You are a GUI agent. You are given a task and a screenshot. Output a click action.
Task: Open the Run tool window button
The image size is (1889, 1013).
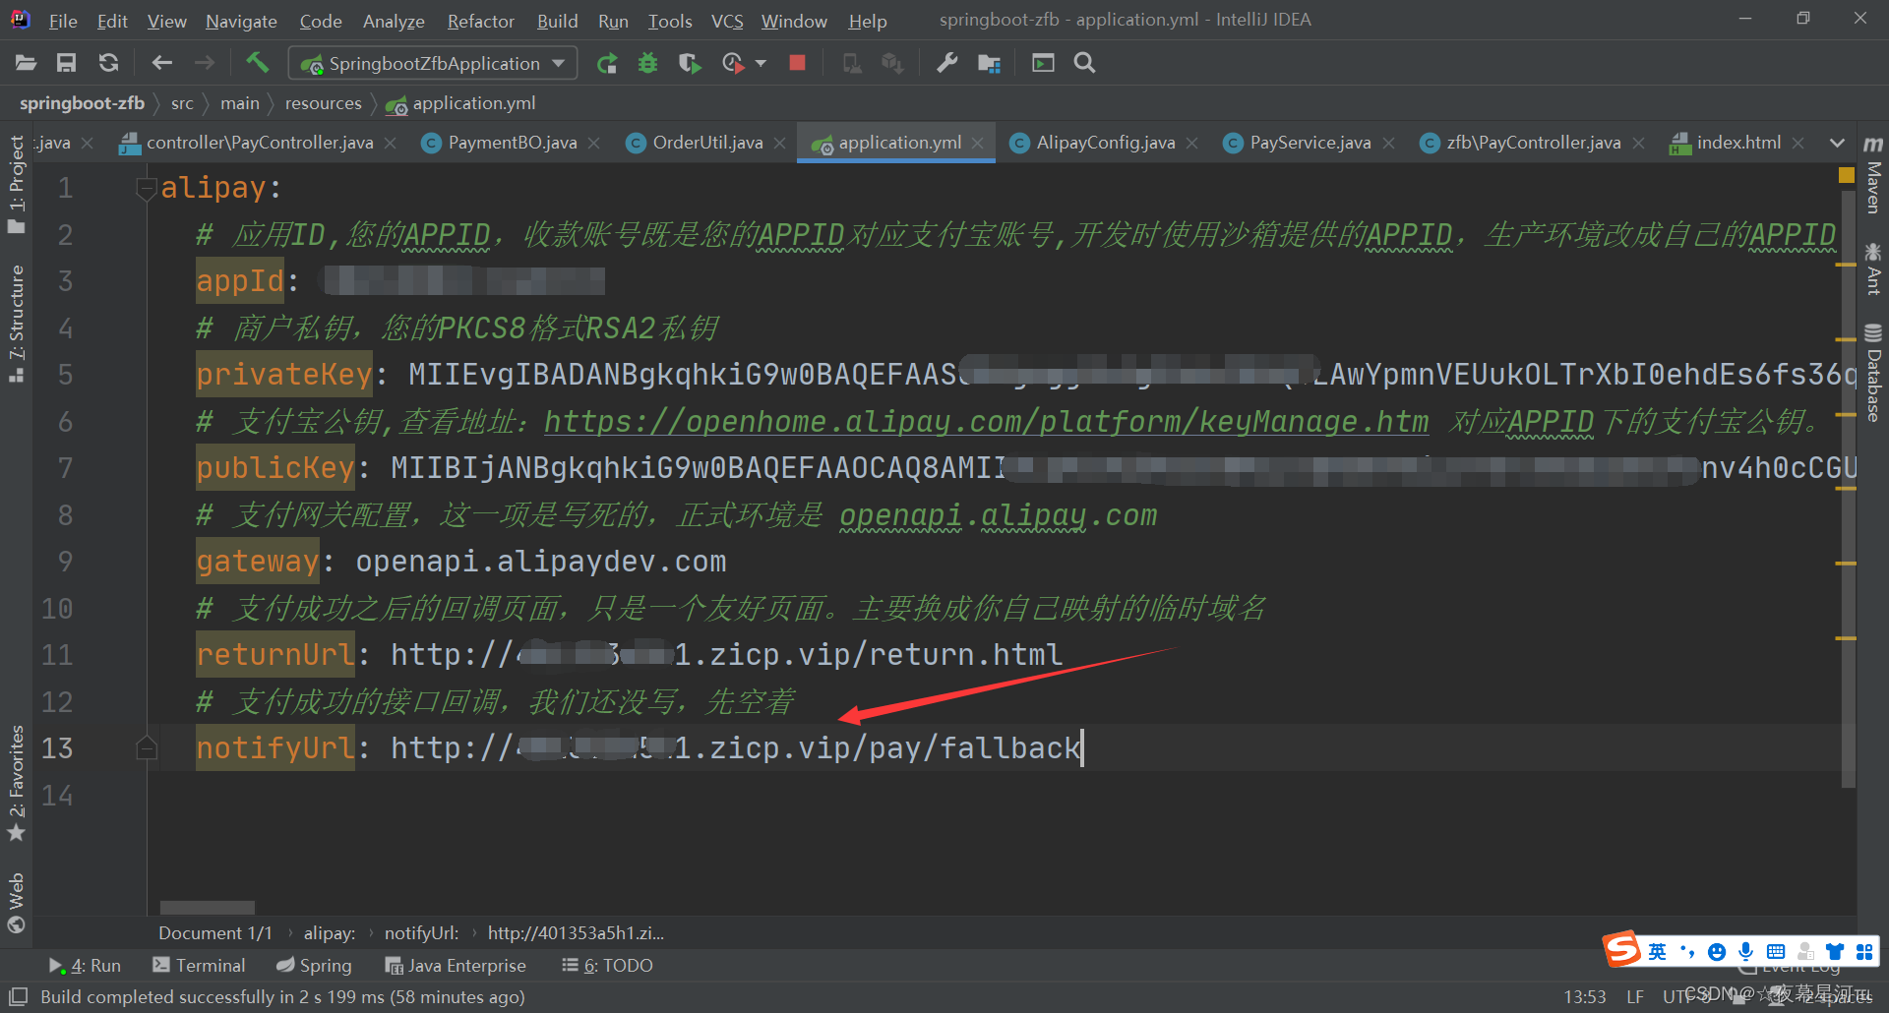(x=85, y=966)
